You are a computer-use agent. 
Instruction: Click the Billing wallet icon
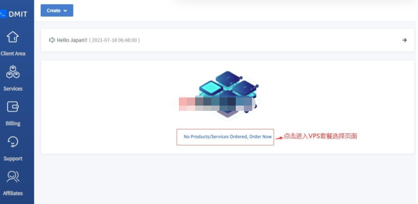click(x=13, y=107)
